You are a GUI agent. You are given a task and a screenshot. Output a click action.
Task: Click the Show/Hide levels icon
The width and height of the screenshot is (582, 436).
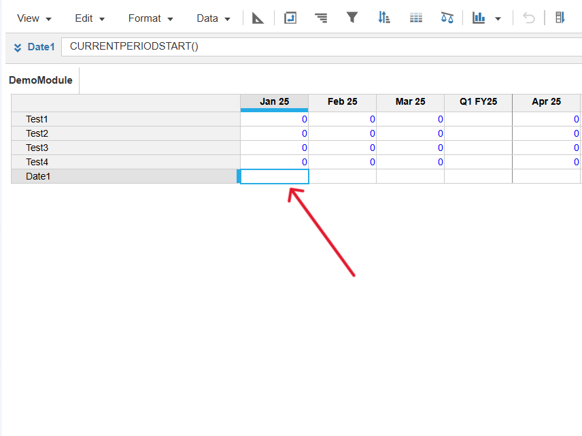(321, 18)
